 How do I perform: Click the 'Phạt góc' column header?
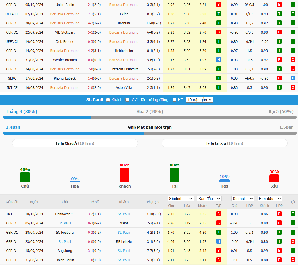(x=153, y=202)
